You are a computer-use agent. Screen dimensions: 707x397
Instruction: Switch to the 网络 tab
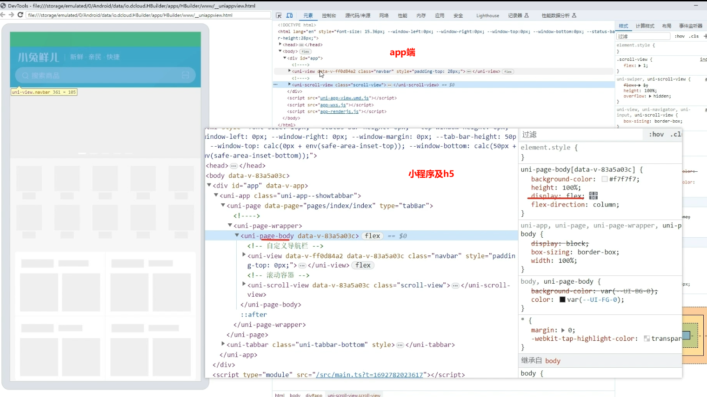pyautogui.click(x=384, y=16)
